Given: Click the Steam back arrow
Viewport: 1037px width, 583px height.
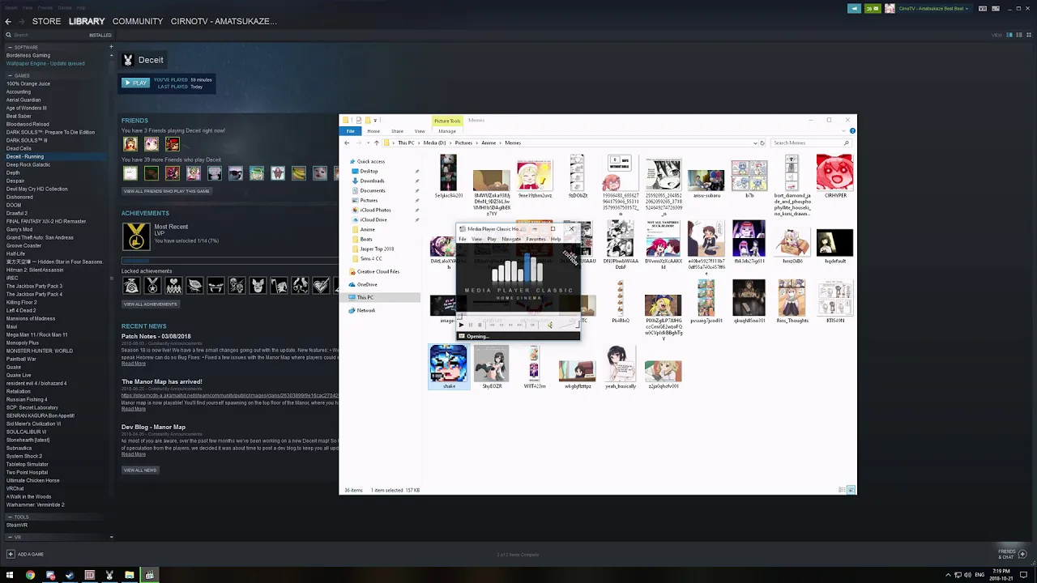Looking at the screenshot, I should 8,21.
